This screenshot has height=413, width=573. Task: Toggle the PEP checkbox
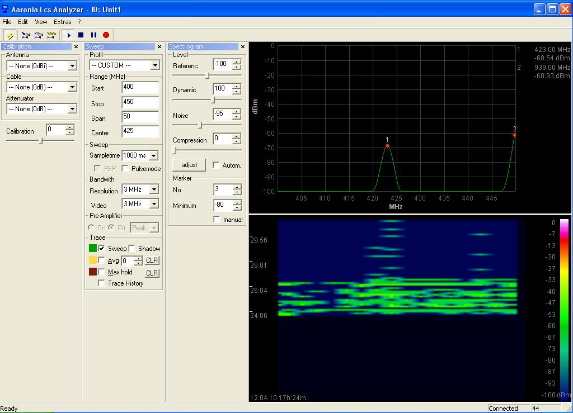(97, 168)
